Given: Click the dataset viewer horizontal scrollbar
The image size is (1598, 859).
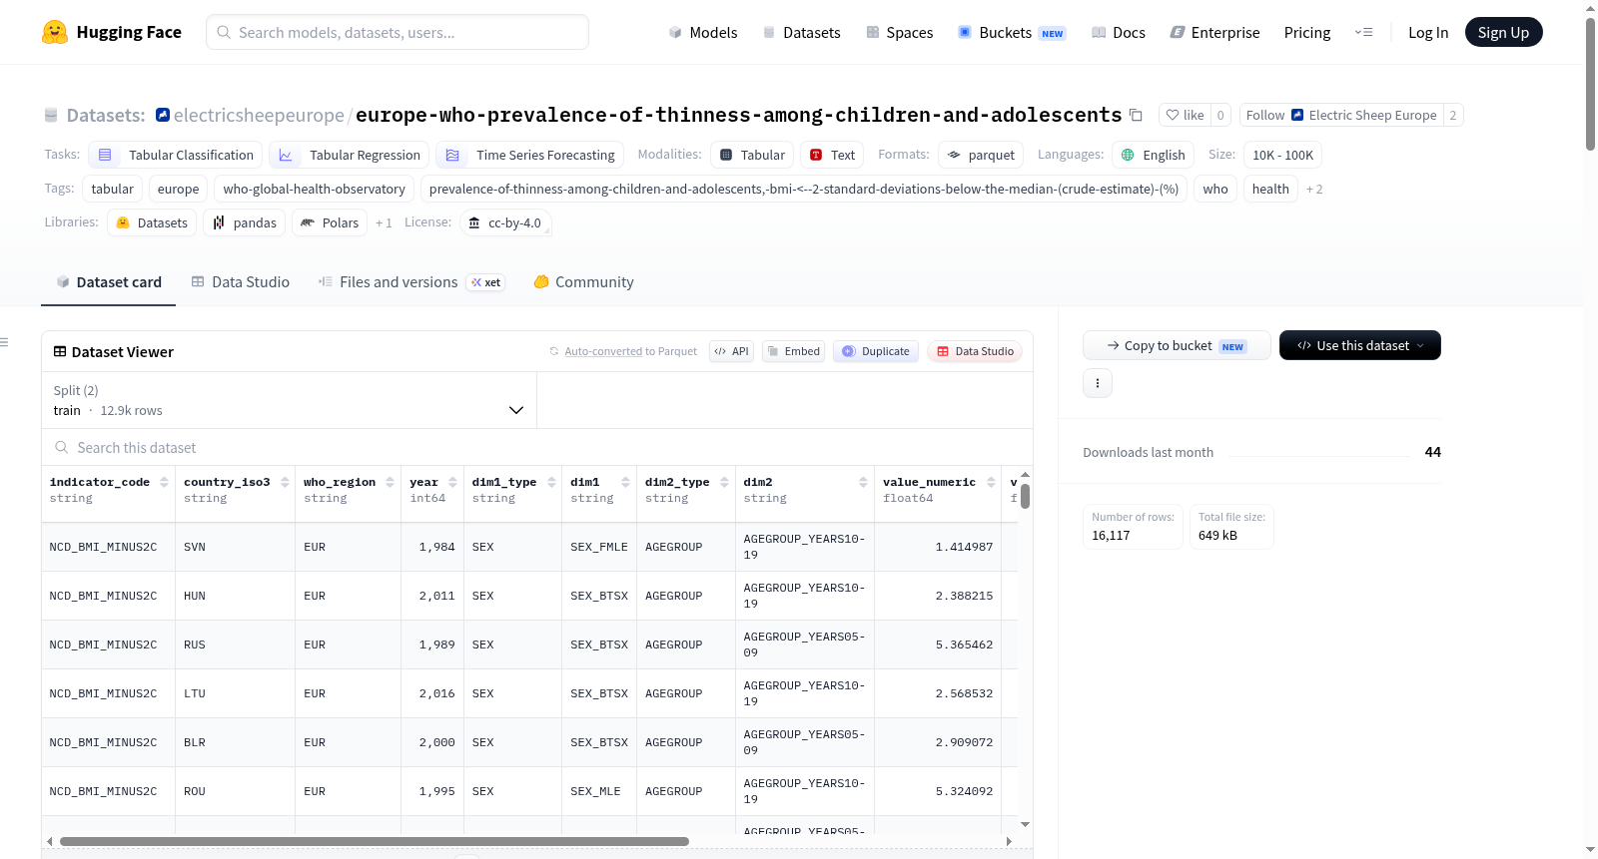Looking at the screenshot, I should coord(375,841).
